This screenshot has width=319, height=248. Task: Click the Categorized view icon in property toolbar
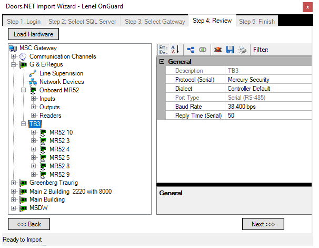[163, 50]
